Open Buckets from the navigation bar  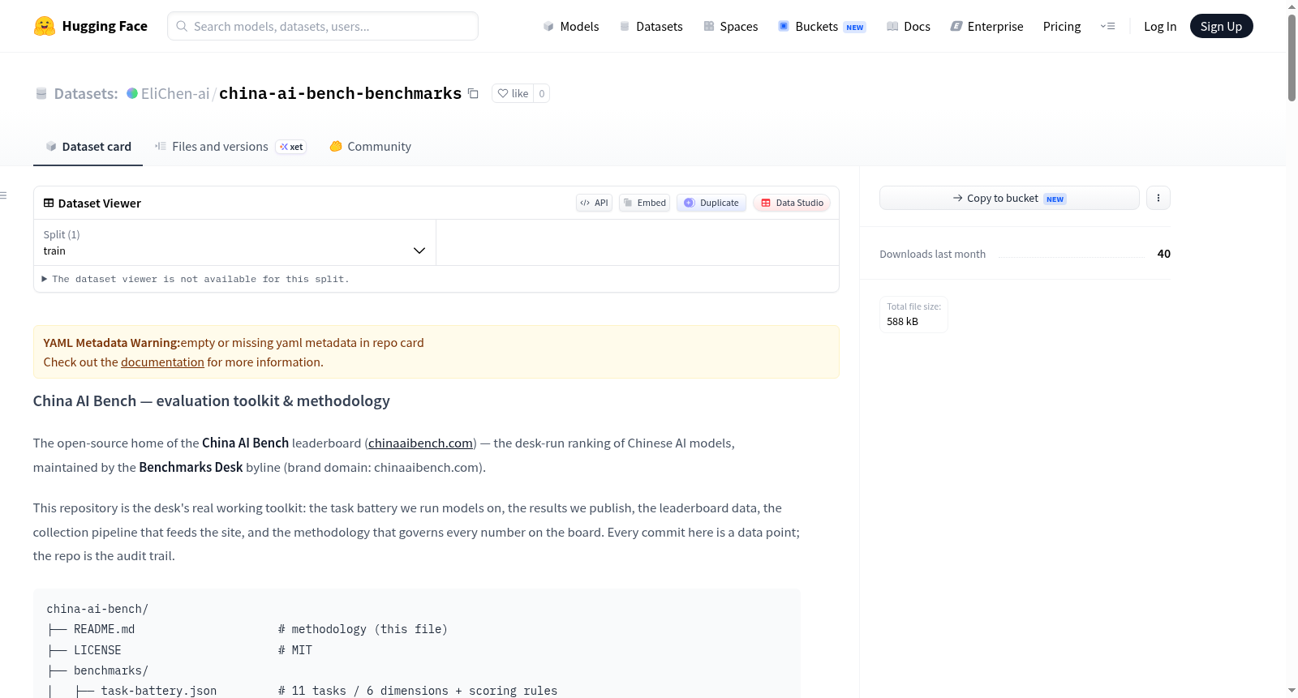[x=822, y=26]
